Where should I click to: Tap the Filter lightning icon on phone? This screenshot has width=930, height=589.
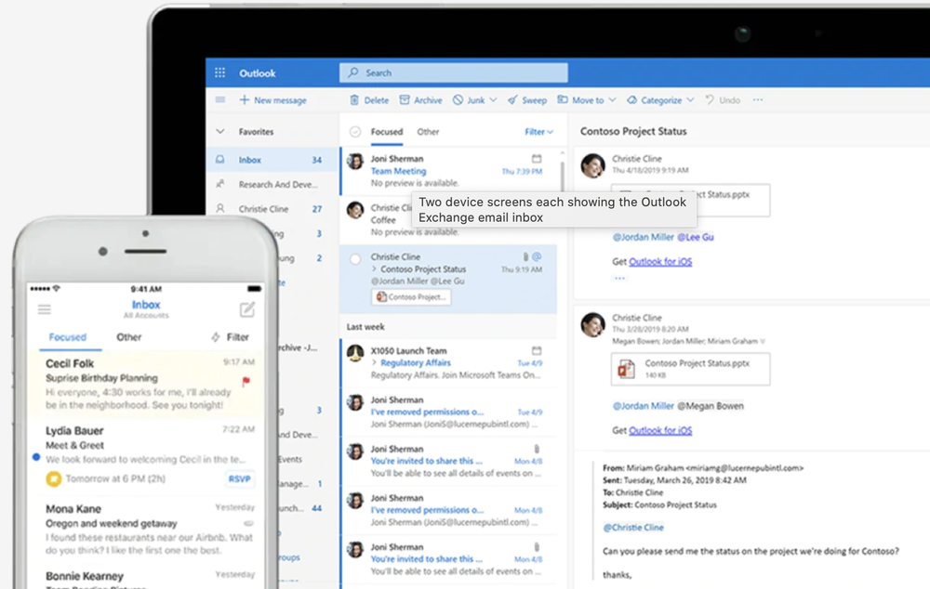[216, 337]
